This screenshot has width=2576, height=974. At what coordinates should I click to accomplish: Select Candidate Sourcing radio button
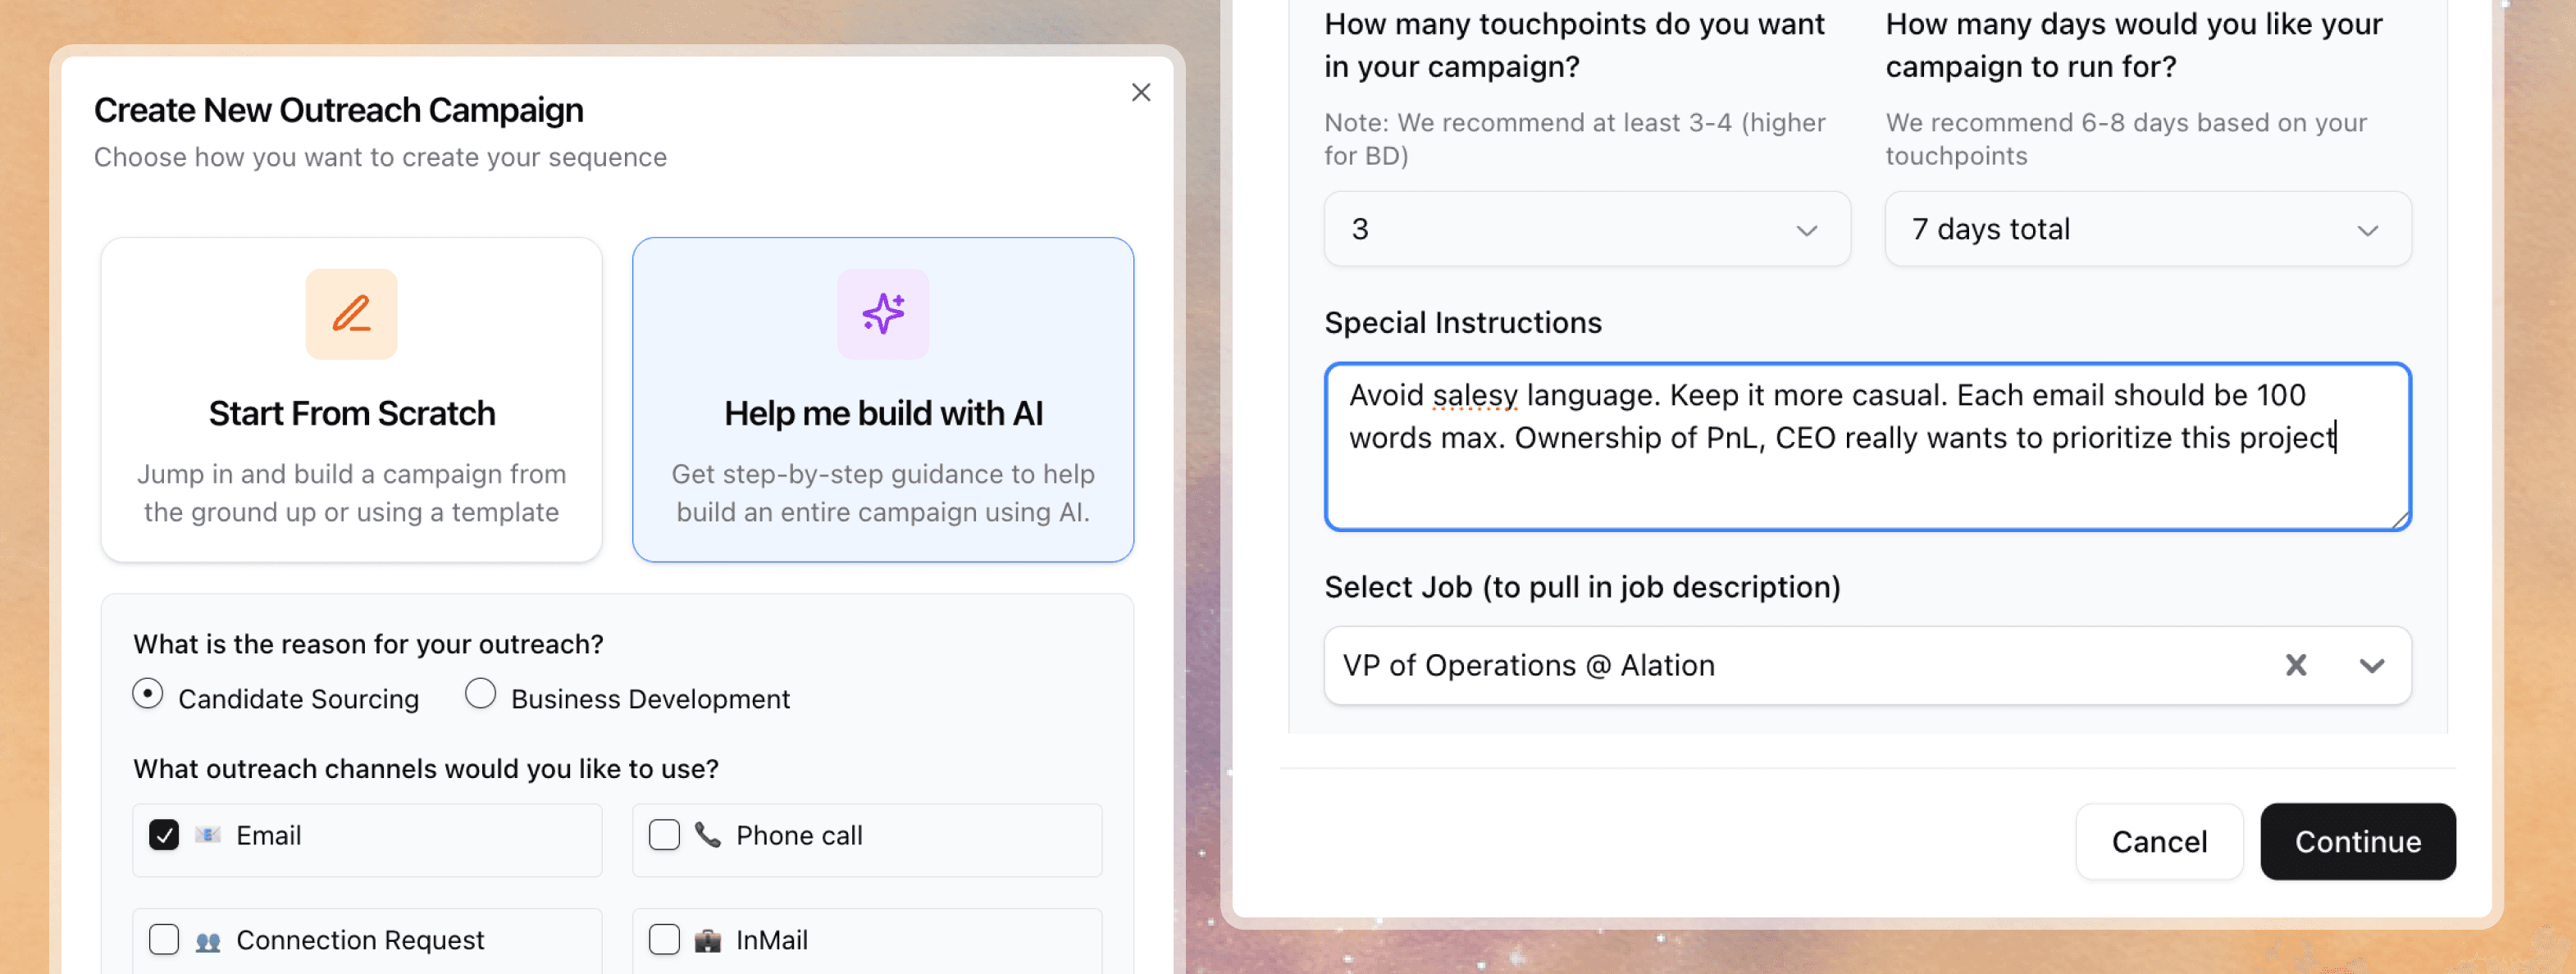[148, 694]
